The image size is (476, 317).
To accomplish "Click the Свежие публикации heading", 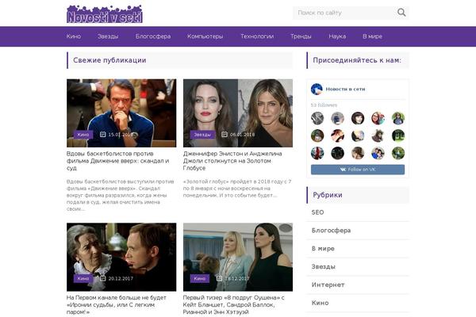I will [x=109, y=60].
